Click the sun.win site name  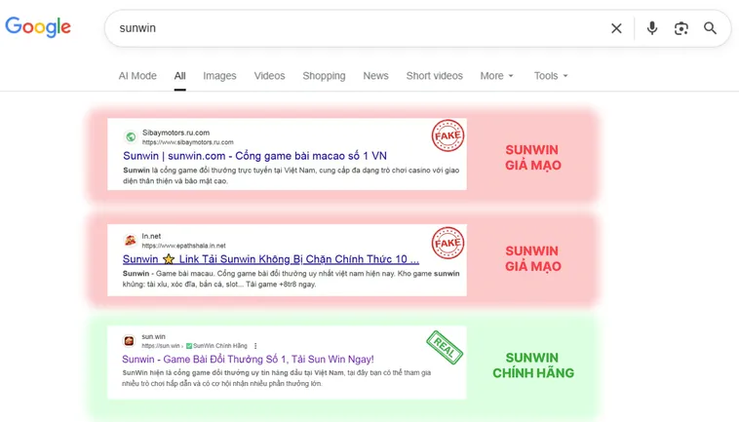154,337
